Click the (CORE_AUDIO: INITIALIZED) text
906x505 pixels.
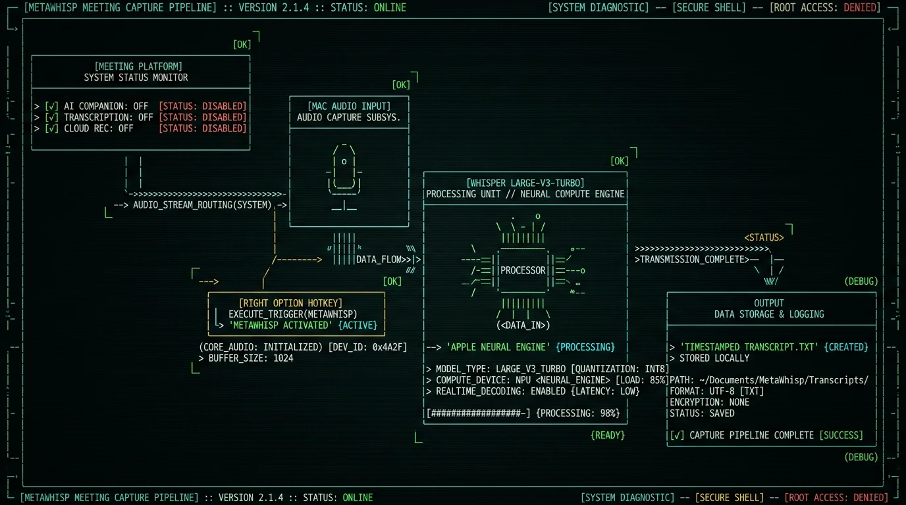click(x=261, y=347)
